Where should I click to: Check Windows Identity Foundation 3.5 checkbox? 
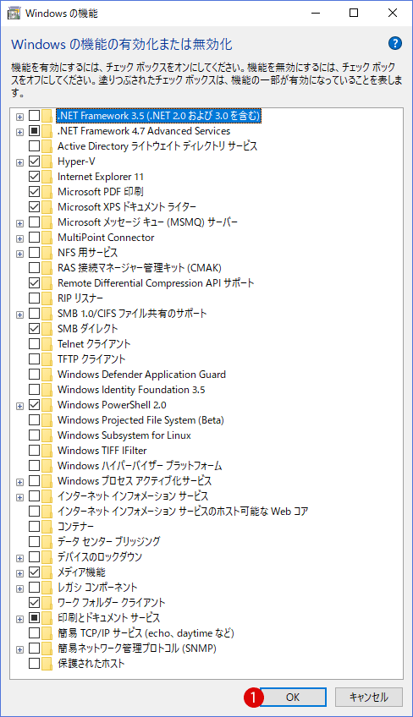tap(34, 389)
